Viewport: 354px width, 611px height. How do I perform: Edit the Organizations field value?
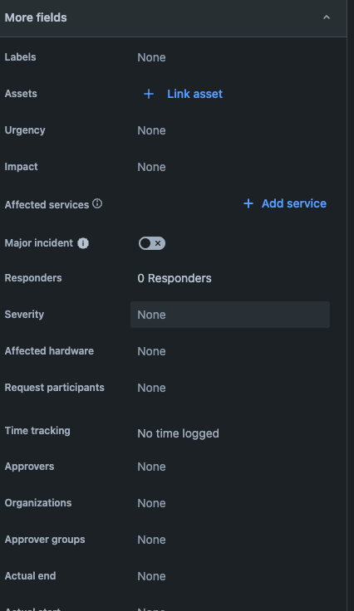tap(152, 503)
